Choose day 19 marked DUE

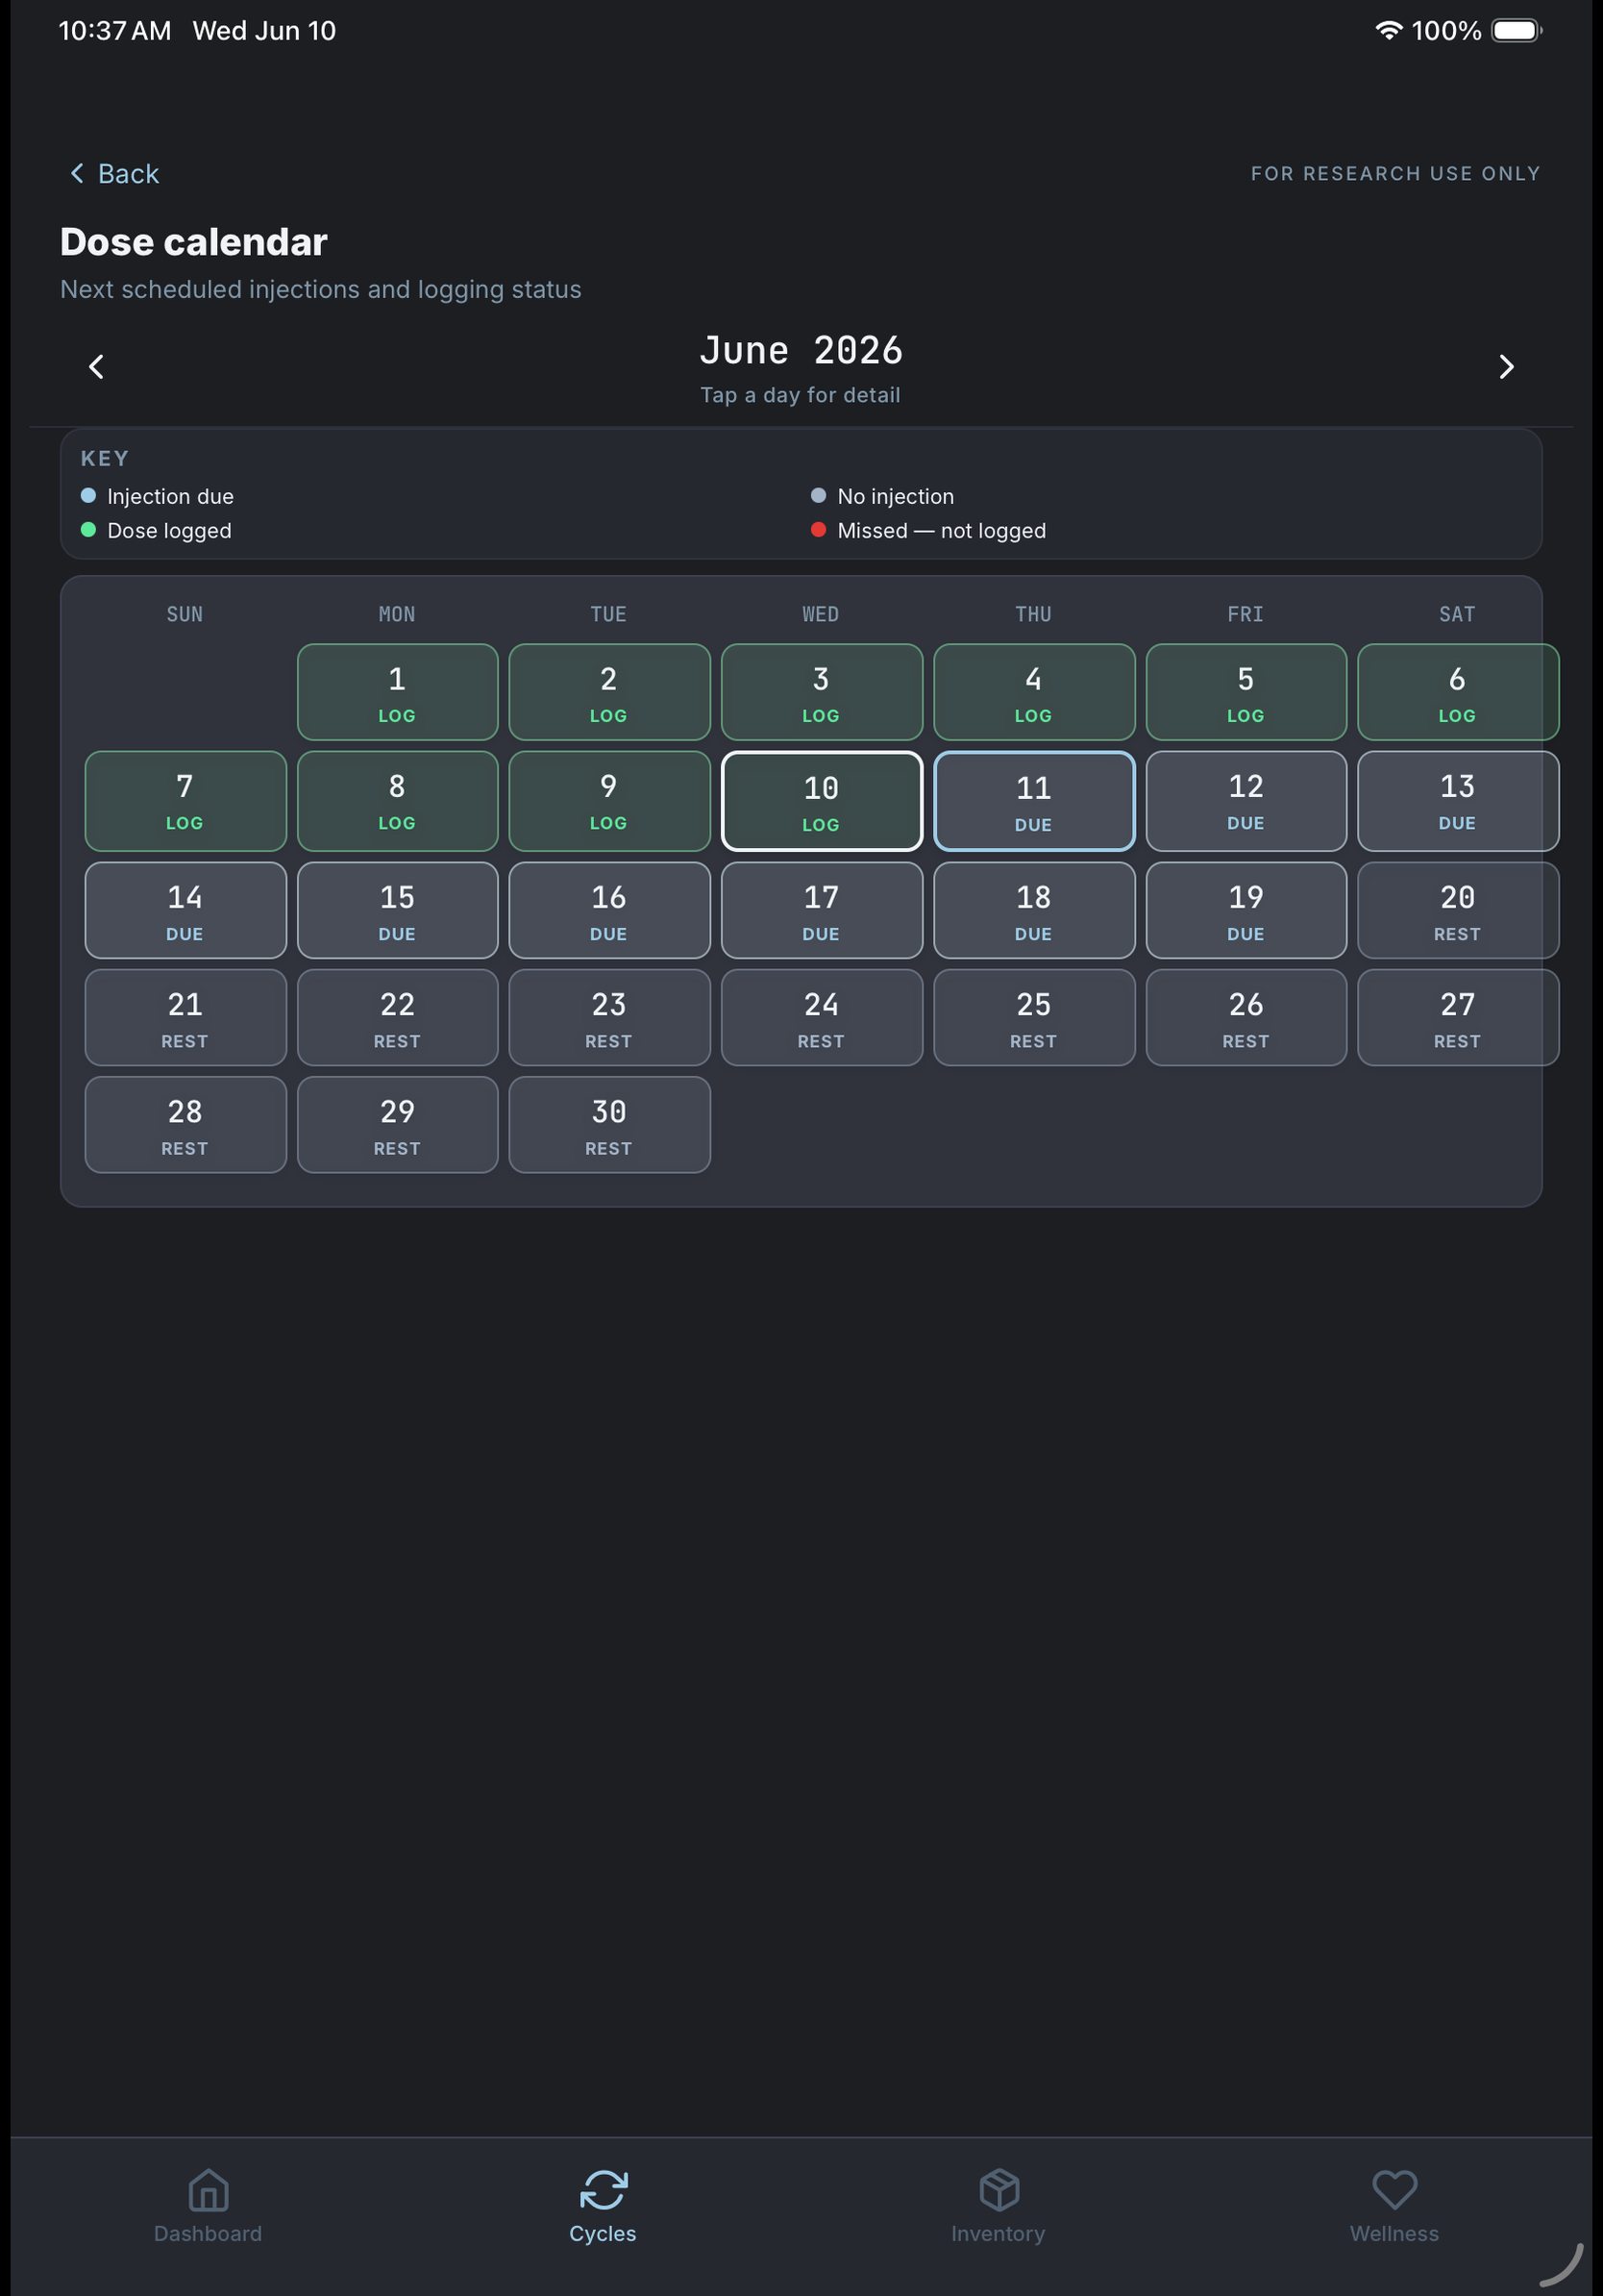pyautogui.click(x=1246, y=910)
